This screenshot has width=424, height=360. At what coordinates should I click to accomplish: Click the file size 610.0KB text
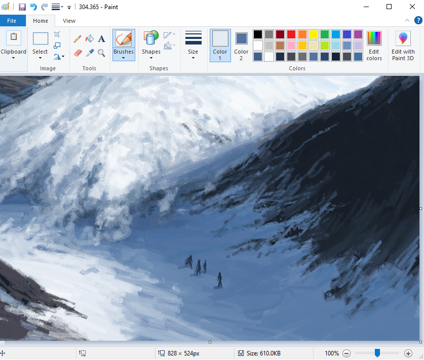click(x=263, y=353)
